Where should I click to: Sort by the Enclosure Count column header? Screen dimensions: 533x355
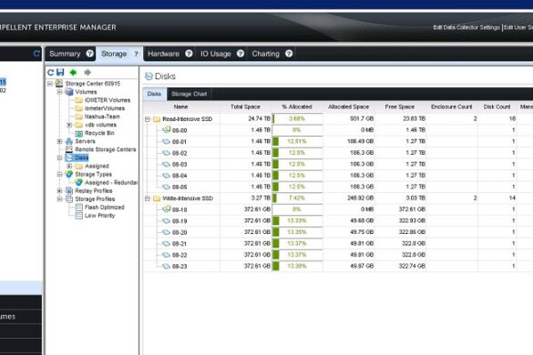(x=451, y=106)
